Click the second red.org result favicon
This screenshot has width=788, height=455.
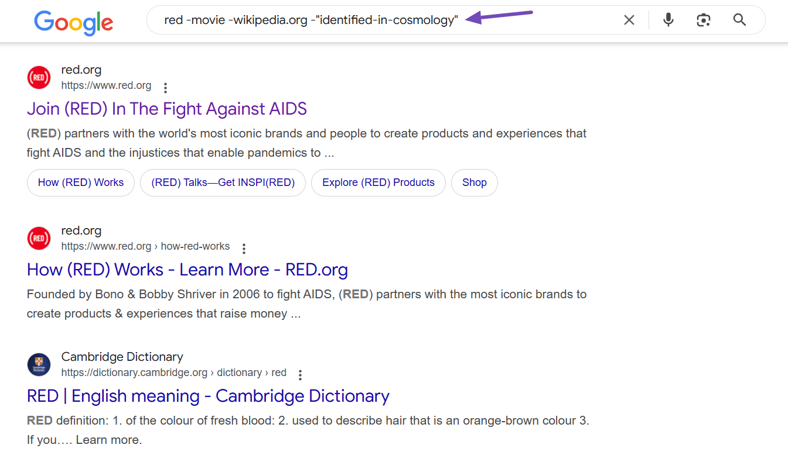[39, 239]
